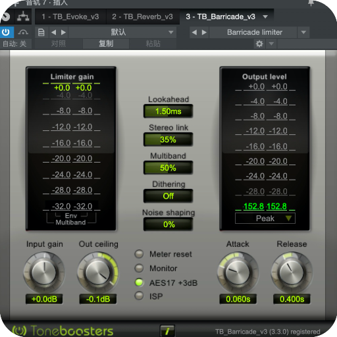Image resolution: width=337 pixels, height=337 pixels.
Task: Open the settings gear icon
Action: point(259,43)
